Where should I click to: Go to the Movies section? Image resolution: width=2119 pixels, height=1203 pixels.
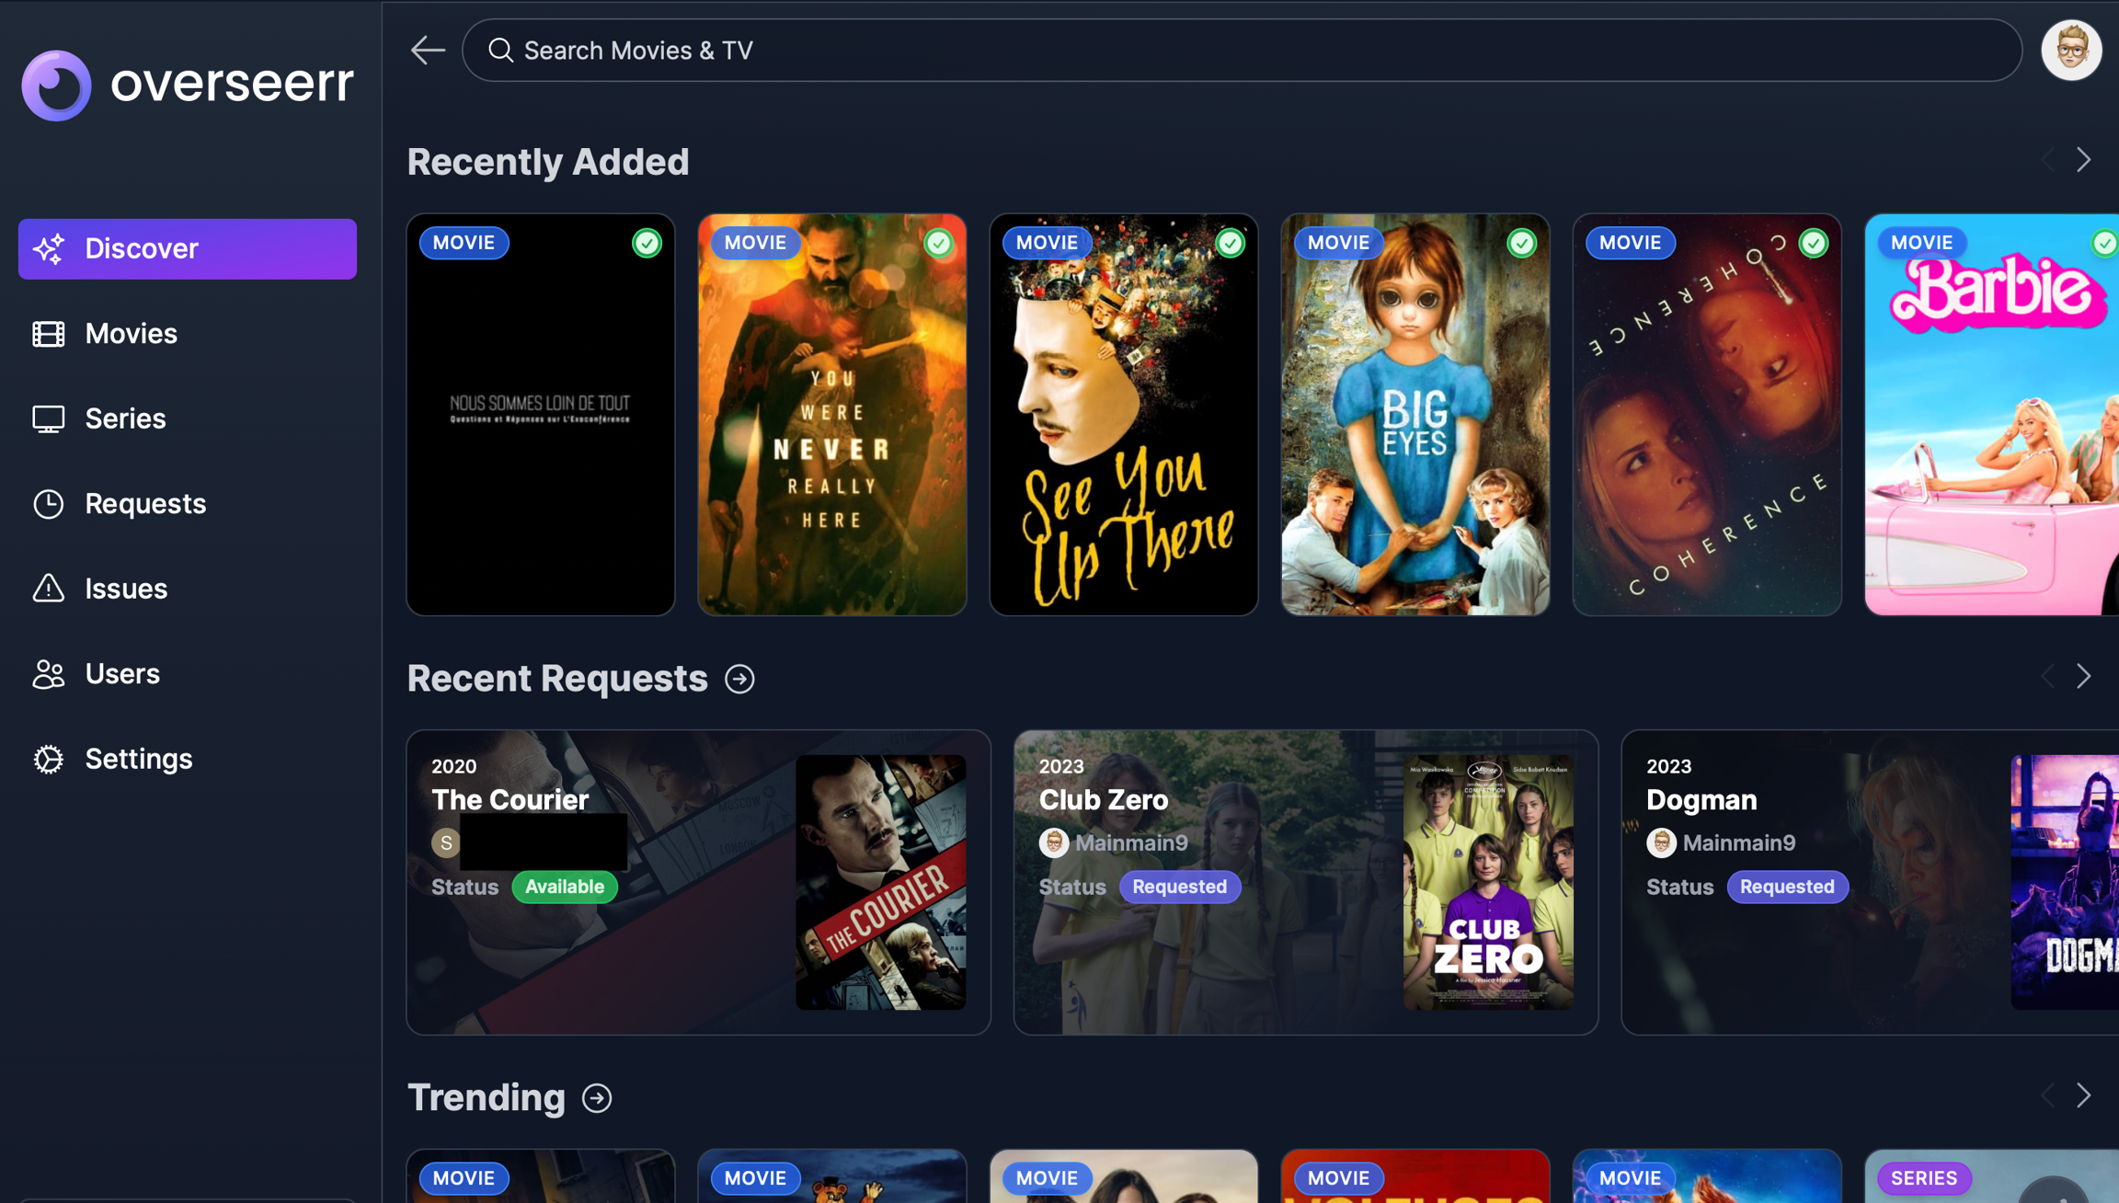pos(131,334)
